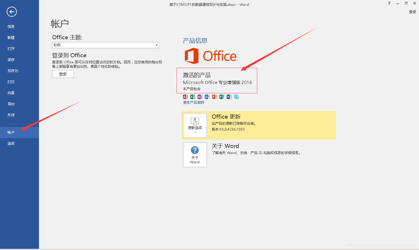Click the Outlook icon in product list
This screenshot has height=250, width=419.
point(207,97)
